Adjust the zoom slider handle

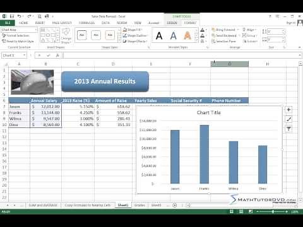pyautogui.click(x=273, y=211)
